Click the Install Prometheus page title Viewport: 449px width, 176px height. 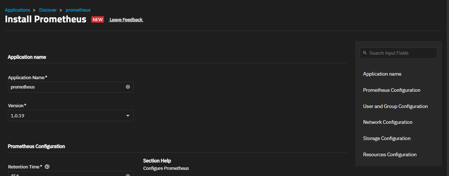click(x=45, y=19)
